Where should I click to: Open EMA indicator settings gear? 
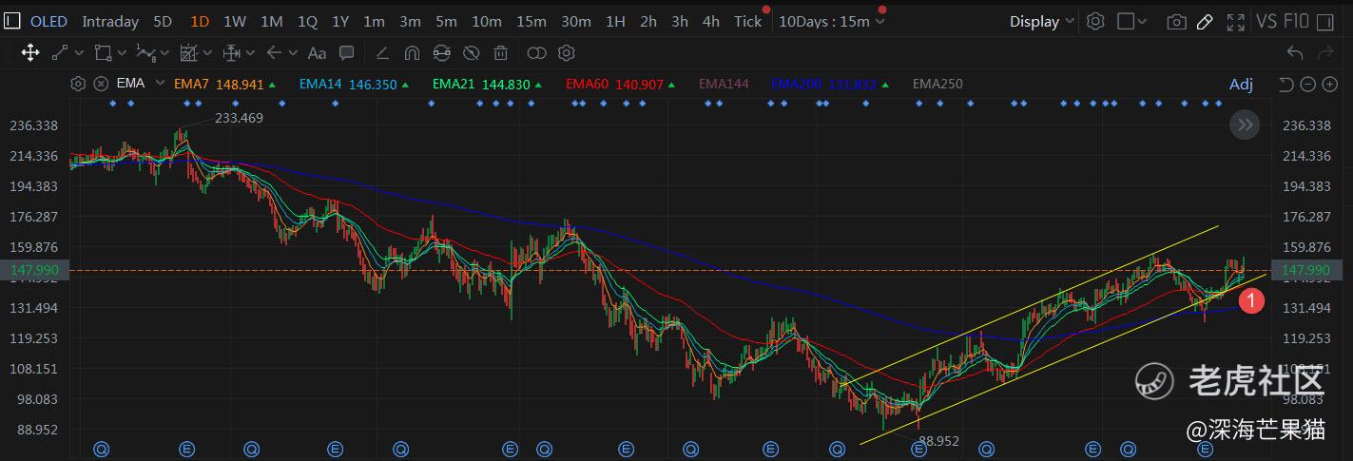click(78, 84)
